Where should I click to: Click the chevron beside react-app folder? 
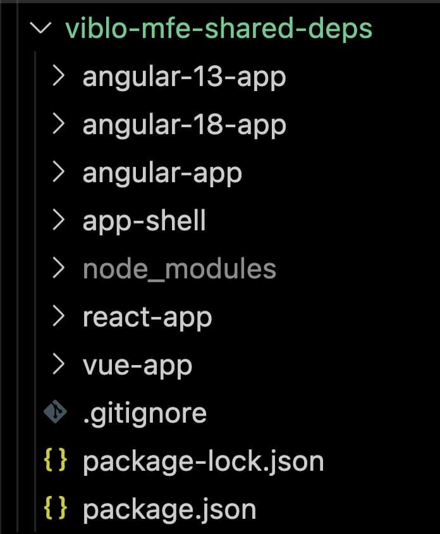[59, 316]
